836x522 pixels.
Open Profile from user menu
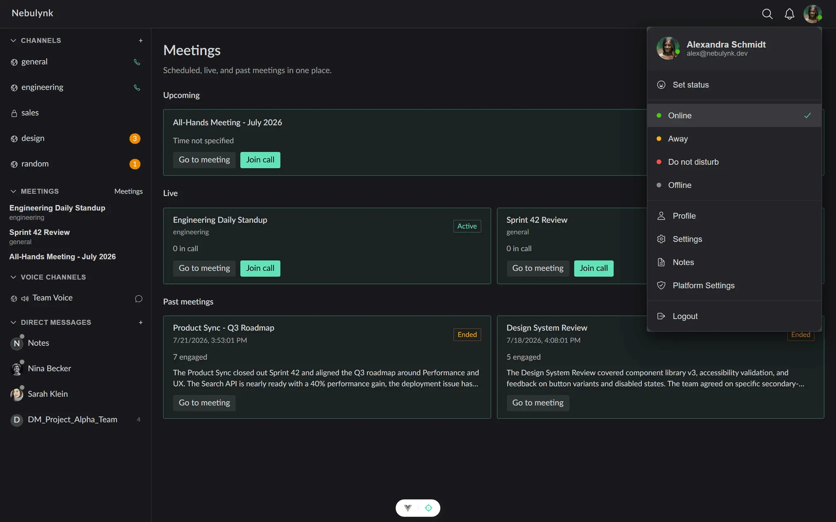734,216
